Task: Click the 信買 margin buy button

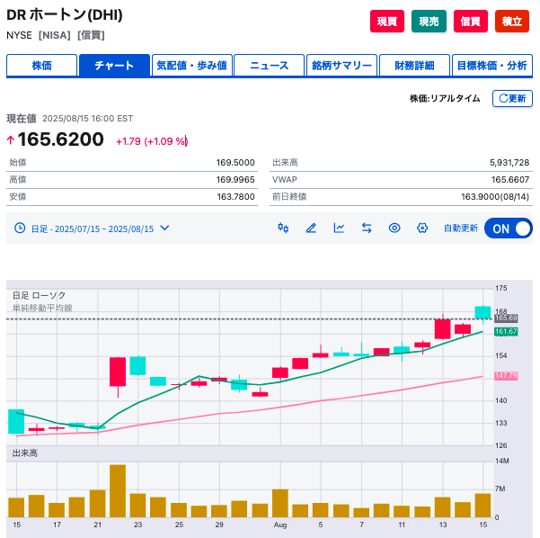Action: tap(471, 22)
